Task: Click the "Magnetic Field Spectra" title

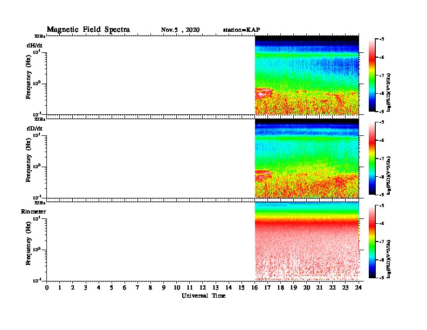Action: 88,30
